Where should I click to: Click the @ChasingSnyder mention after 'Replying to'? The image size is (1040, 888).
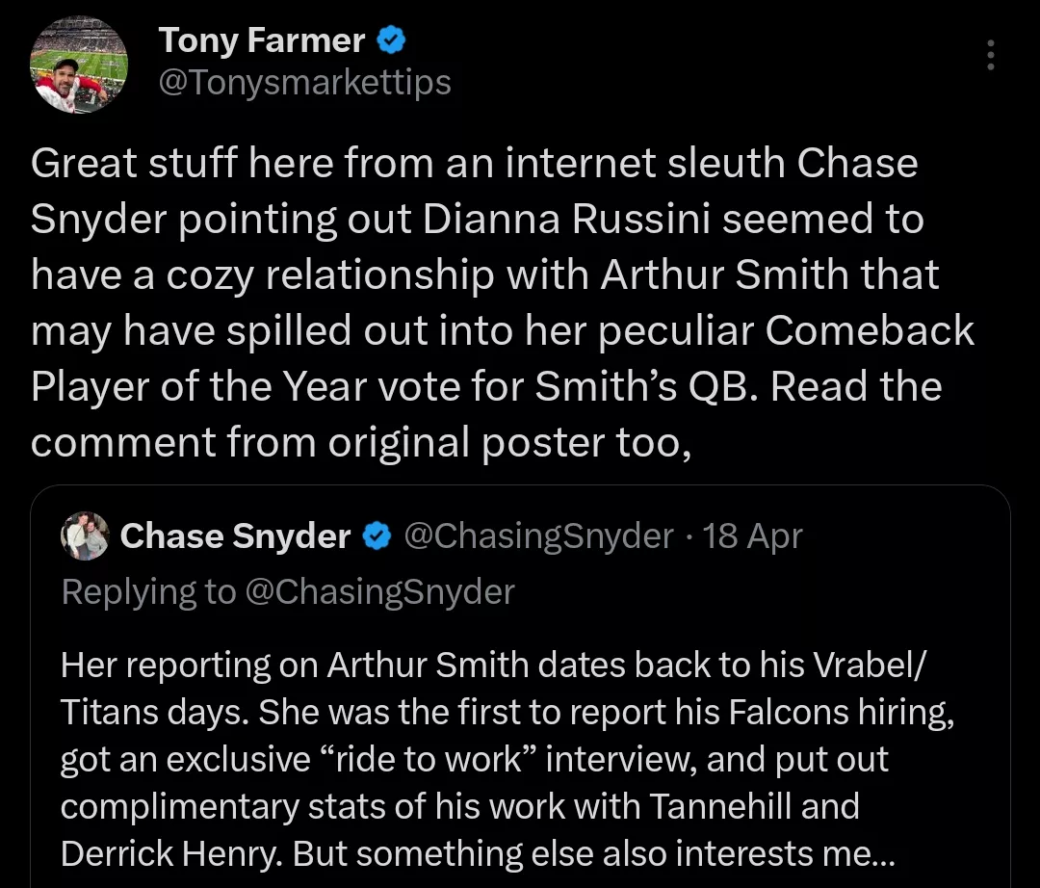(380, 591)
